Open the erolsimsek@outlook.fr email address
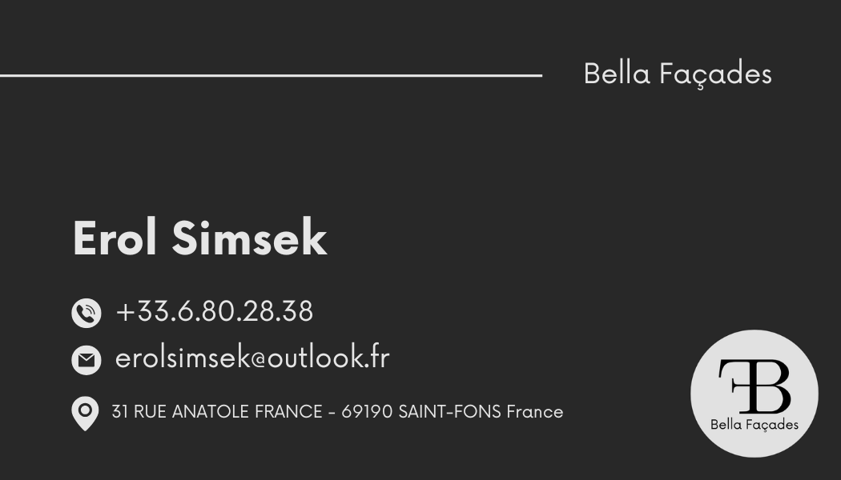Screen dimensions: 841x480 252,358
